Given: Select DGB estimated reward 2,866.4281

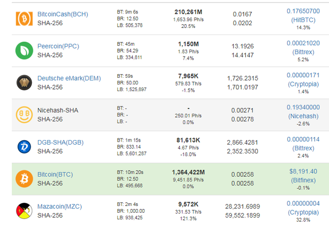Looking at the screenshot, I should 243,143.
